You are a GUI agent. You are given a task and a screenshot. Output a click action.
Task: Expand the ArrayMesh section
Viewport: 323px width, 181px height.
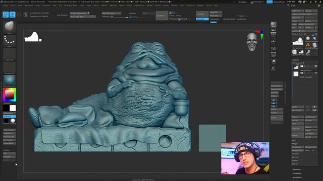[x=297, y=173]
